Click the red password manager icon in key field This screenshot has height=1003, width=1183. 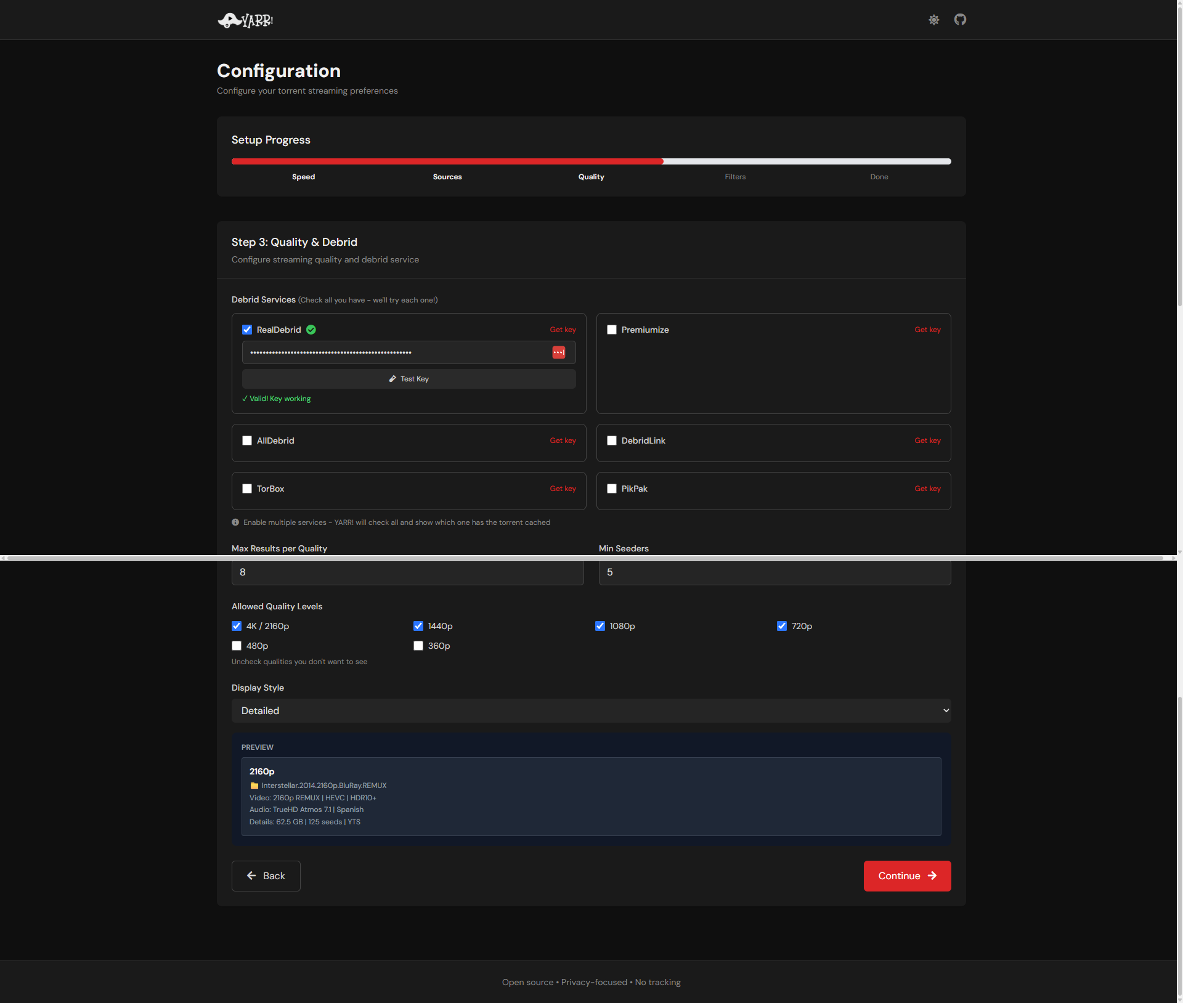click(x=558, y=352)
